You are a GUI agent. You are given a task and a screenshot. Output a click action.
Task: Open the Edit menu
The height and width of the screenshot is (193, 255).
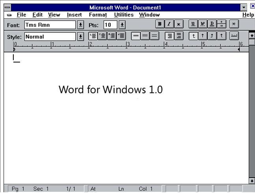(37, 15)
